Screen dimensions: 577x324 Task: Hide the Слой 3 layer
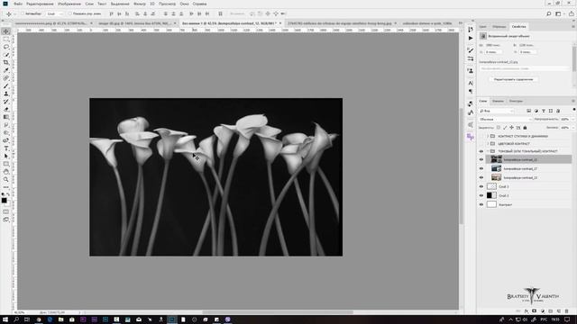coord(481,186)
